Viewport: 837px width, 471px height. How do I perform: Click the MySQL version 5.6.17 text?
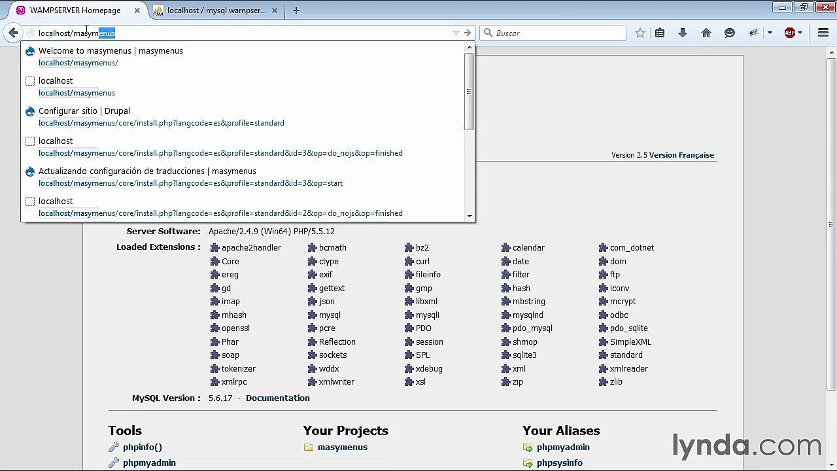[220, 398]
